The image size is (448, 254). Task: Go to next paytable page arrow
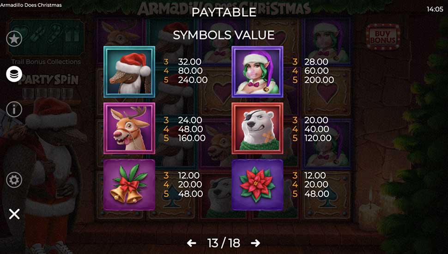pyautogui.click(x=255, y=243)
